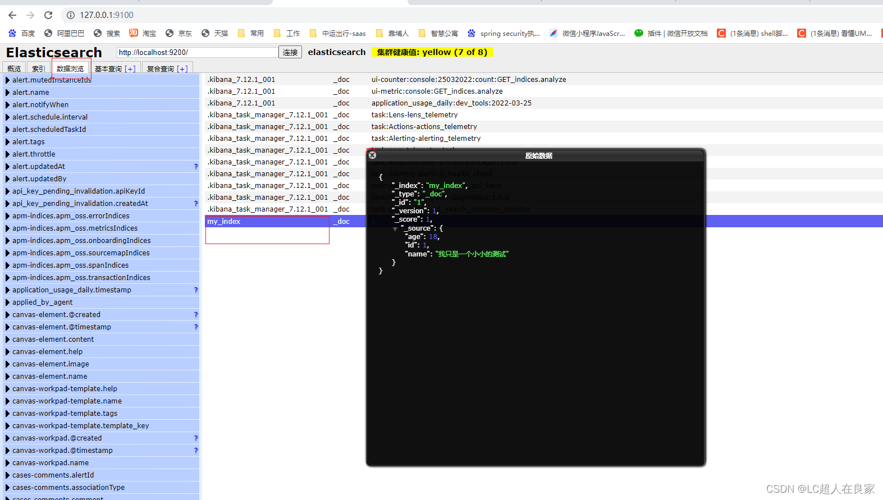Screen dimensions: 883x500
Task: Open the CSDN shell脚... bookmark
Action: (x=752, y=34)
